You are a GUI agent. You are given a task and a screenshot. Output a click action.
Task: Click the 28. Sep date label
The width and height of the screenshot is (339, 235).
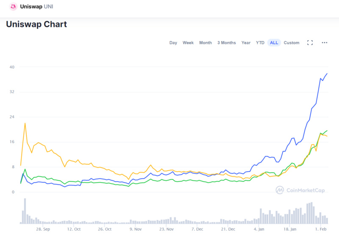coord(43,229)
